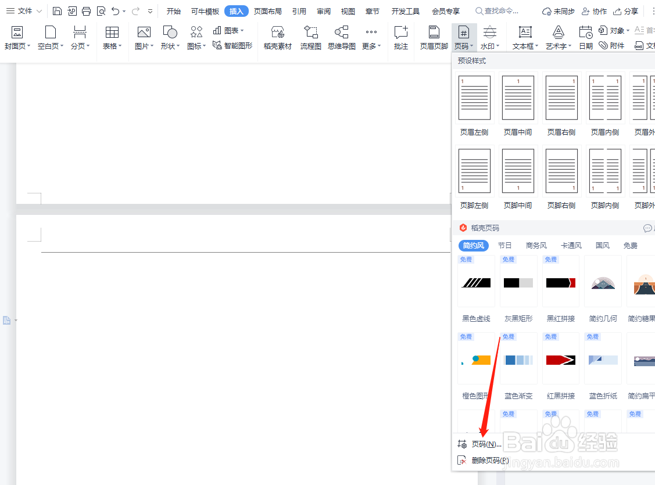The width and height of the screenshot is (655, 485).
Task: Open the icons (图标) library
Action: [x=196, y=38]
